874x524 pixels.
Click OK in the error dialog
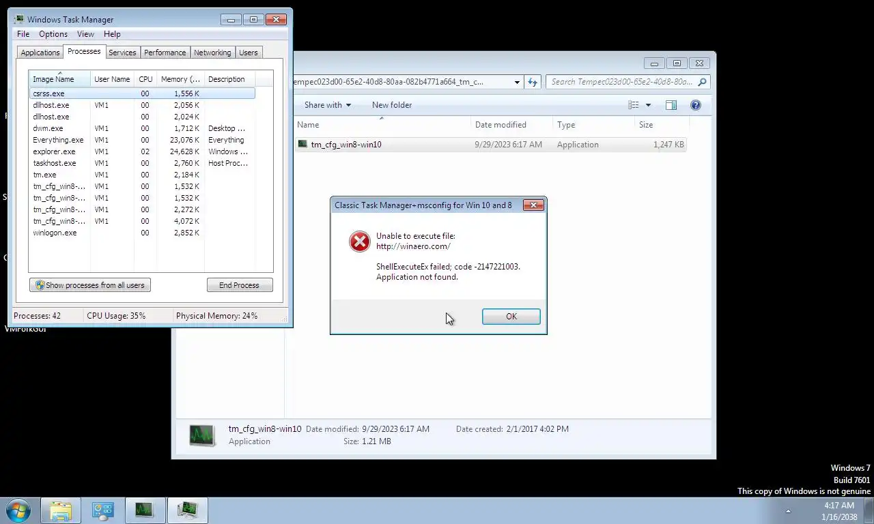[x=511, y=317]
